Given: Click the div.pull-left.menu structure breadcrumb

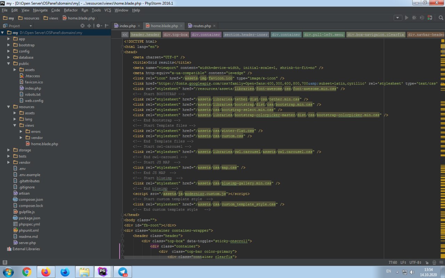Looking at the screenshot, I should point(324,35).
